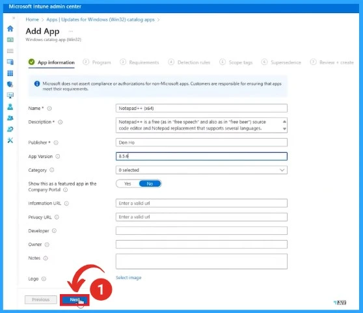Open the Troubleshooting tools icon
Viewport: 363px width, 313px height.
[x=10, y=140]
